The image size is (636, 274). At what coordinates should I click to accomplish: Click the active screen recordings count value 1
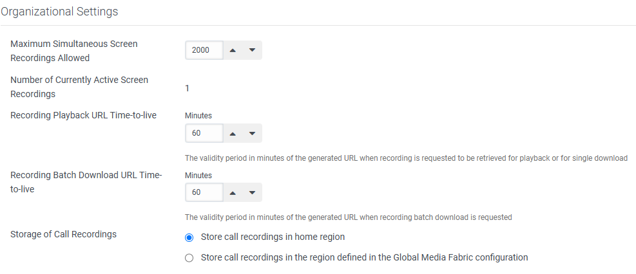(187, 87)
